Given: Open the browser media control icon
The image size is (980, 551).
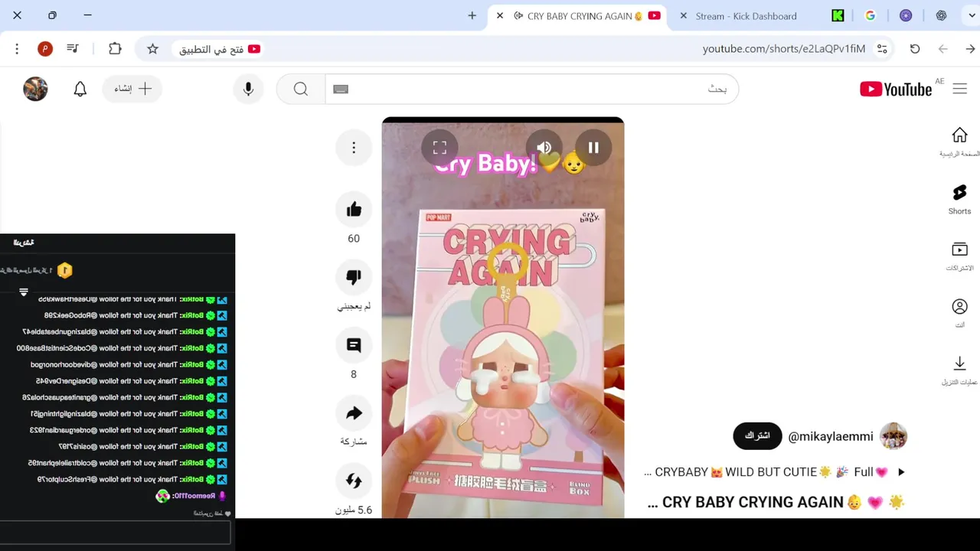Looking at the screenshot, I should coord(73,49).
